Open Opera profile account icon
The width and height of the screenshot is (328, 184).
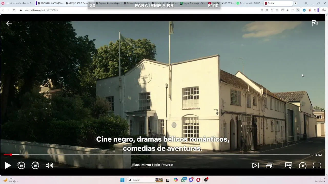(298, 10)
